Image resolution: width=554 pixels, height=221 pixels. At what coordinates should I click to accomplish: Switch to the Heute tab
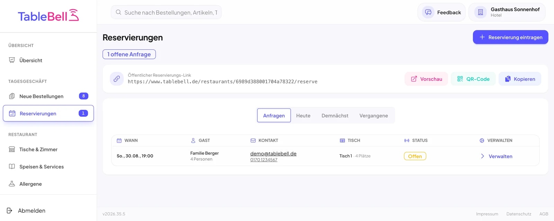click(303, 116)
